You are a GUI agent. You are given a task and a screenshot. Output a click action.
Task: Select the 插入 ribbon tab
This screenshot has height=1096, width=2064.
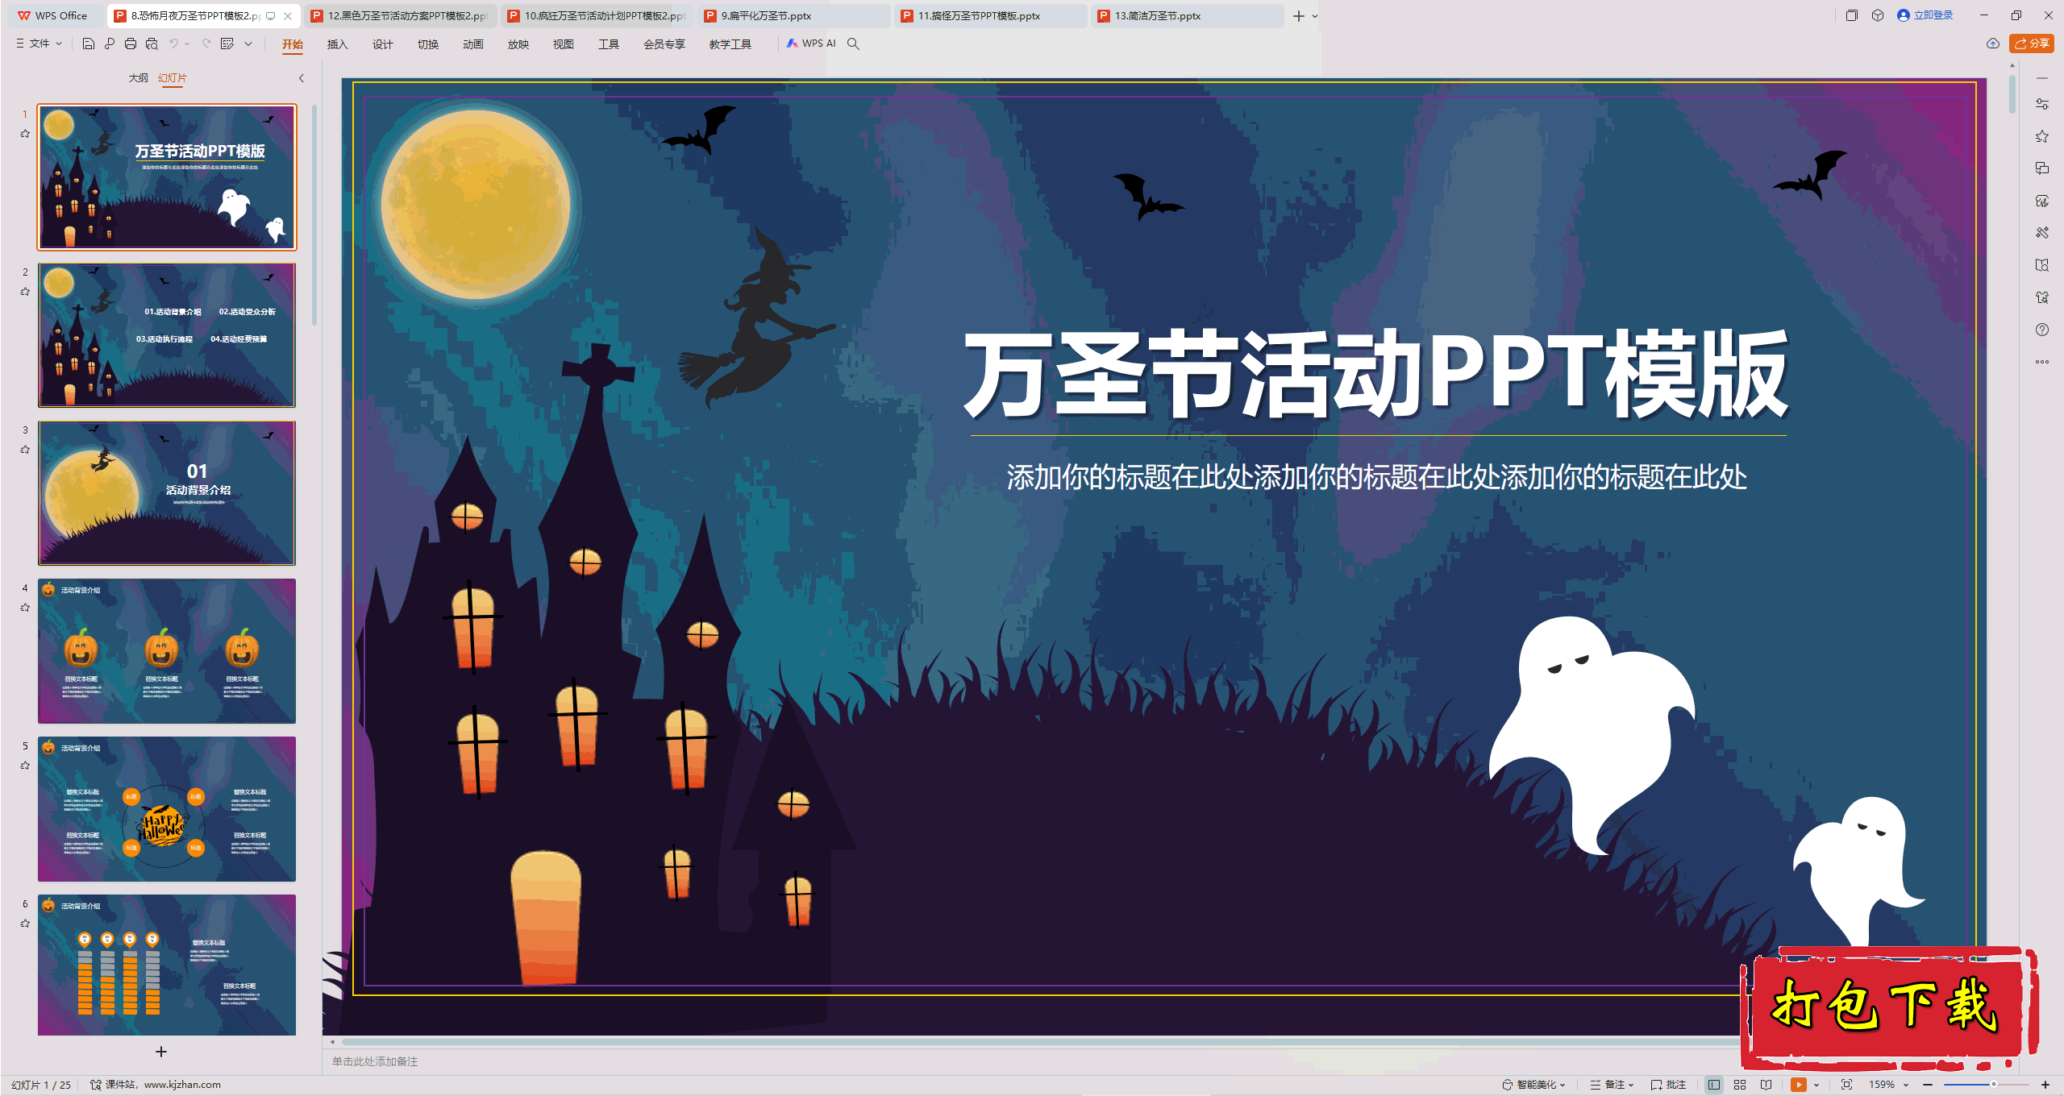(x=337, y=44)
